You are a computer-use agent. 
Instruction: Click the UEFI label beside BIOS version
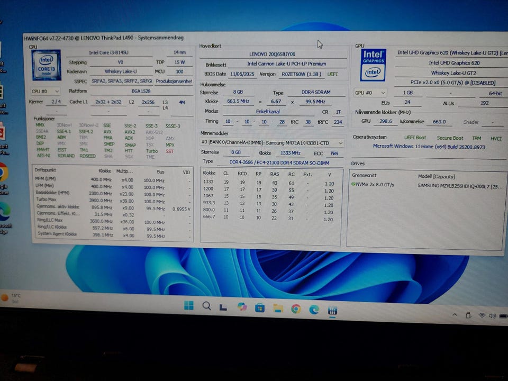point(332,74)
